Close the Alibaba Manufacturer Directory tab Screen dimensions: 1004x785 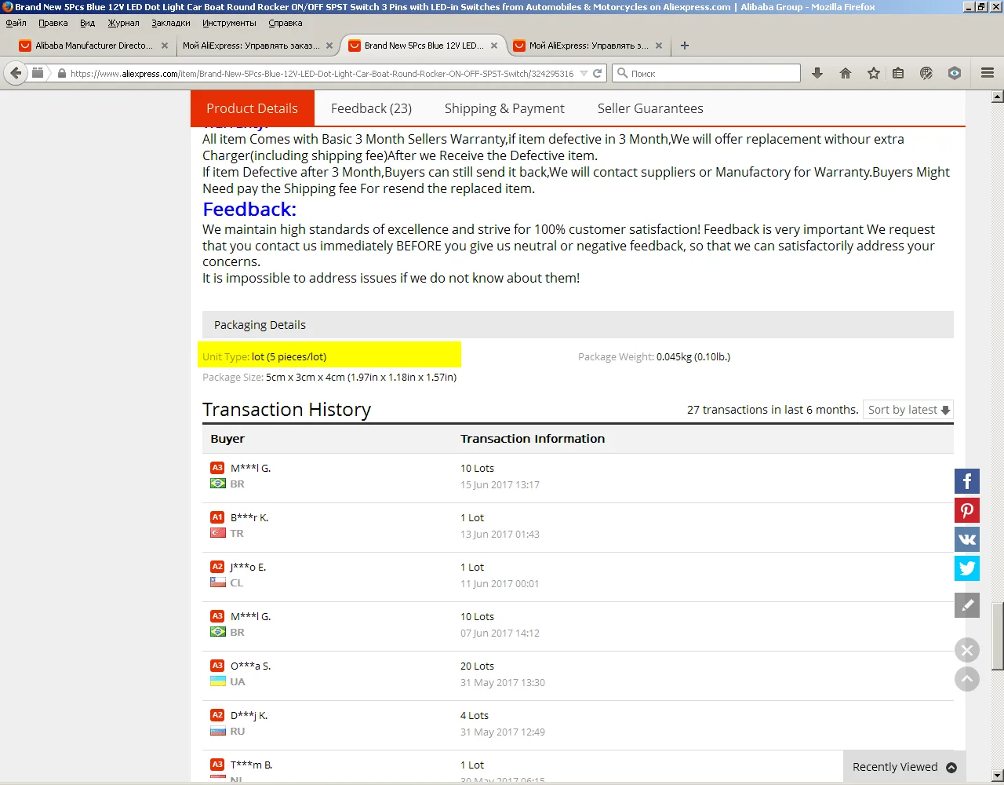165,46
